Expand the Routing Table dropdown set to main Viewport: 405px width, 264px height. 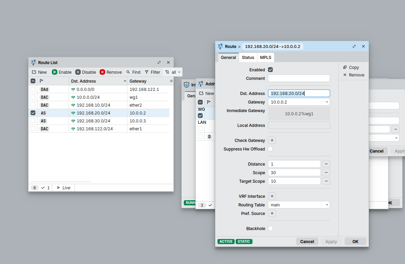point(299,205)
